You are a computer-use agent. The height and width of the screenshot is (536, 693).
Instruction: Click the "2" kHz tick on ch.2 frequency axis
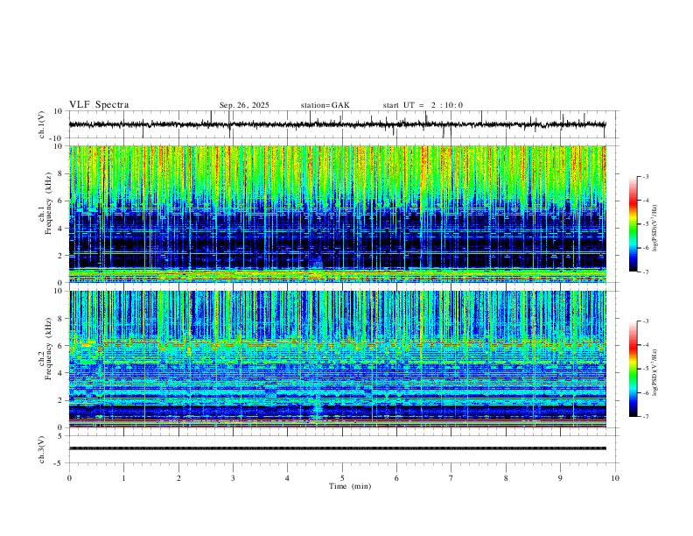pyautogui.click(x=60, y=400)
